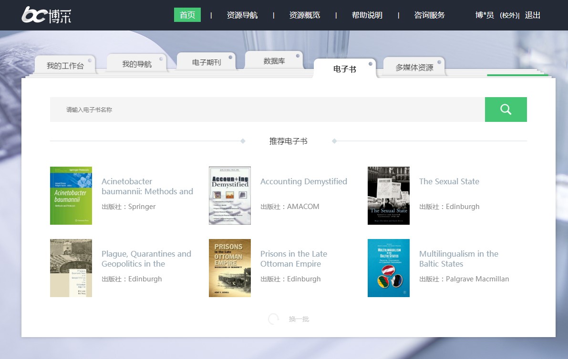
Task: Click the 退出 logout link
Action: click(x=533, y=15)
